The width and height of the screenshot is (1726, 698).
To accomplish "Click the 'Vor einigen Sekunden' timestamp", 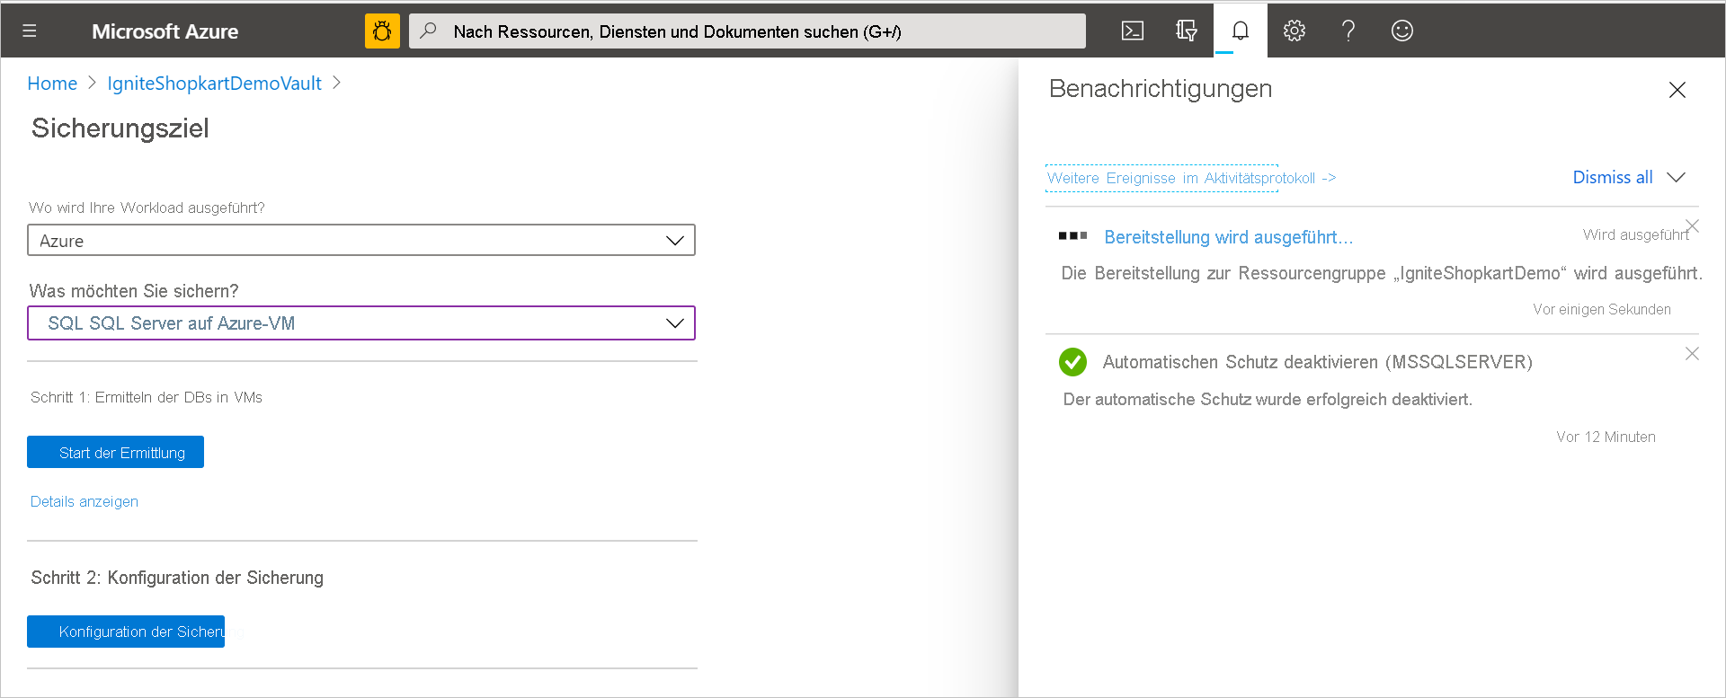I will [x=1602, y=309].
